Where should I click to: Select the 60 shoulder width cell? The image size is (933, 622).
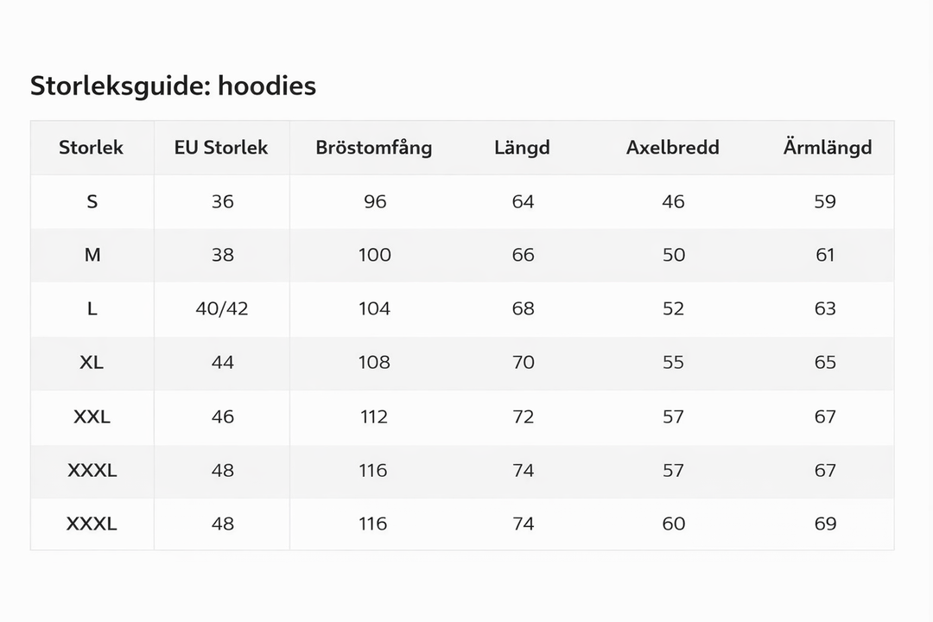click(674, 524)
